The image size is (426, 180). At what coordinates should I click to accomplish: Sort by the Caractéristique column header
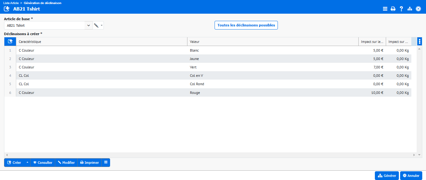click(101, 42)
